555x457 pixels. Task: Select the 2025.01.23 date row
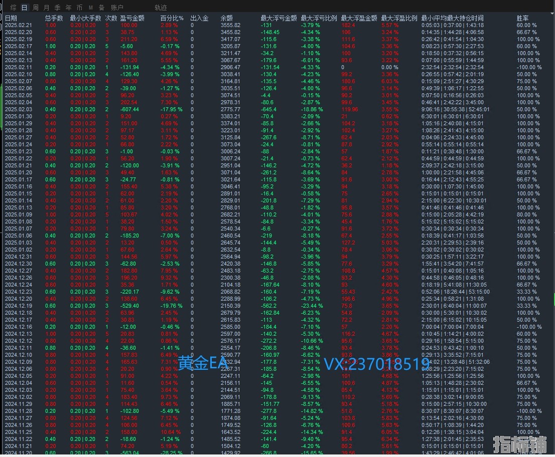coord(19,151)
